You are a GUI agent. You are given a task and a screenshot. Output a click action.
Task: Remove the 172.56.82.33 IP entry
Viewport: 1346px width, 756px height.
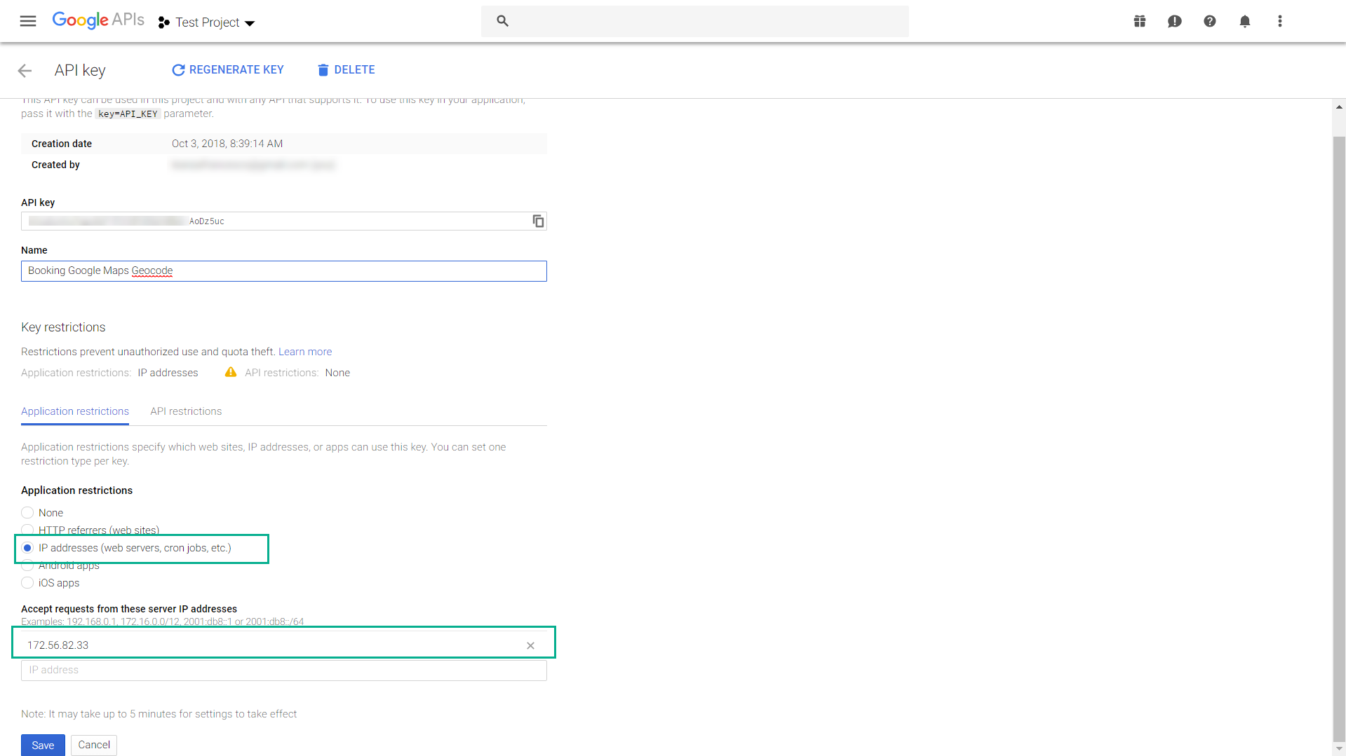click(x=530, y=646)
